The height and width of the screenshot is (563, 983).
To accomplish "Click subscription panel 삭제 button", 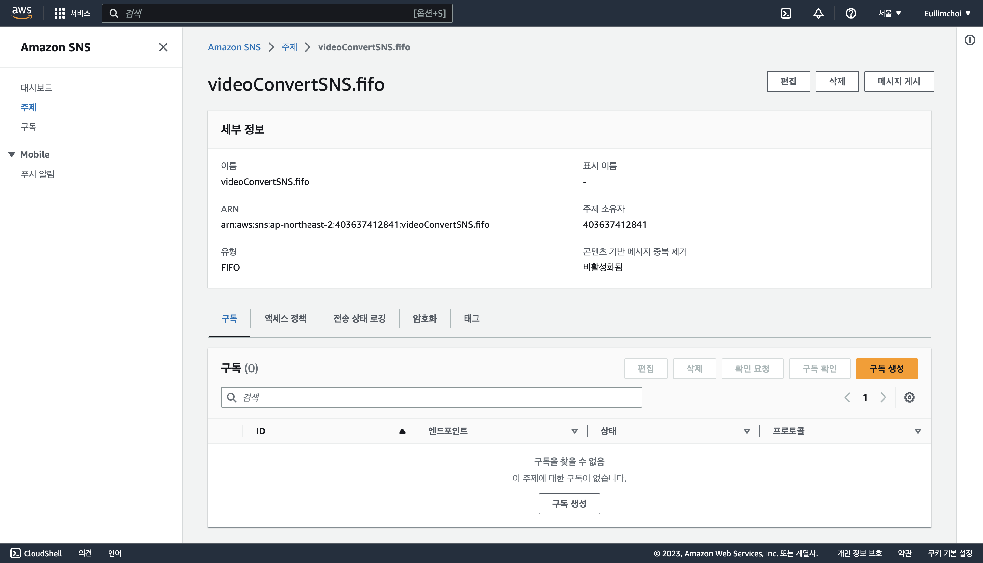I will [x=694, y=368].
